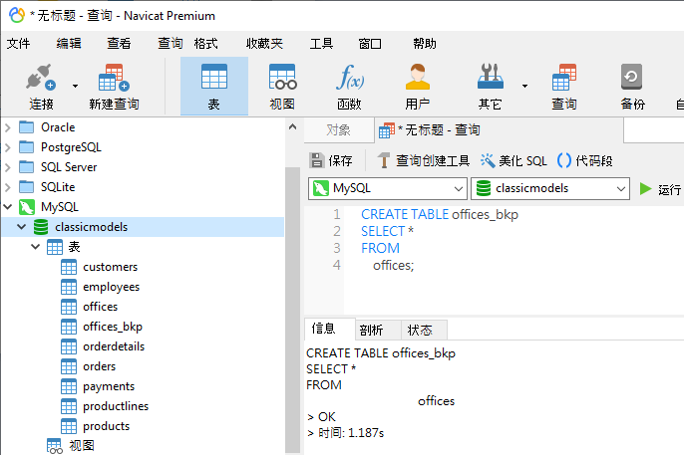This screenshot has width=684, height=455.
Task: Open the Query Builder (查询创建工具) button
Action: (423, 160)
